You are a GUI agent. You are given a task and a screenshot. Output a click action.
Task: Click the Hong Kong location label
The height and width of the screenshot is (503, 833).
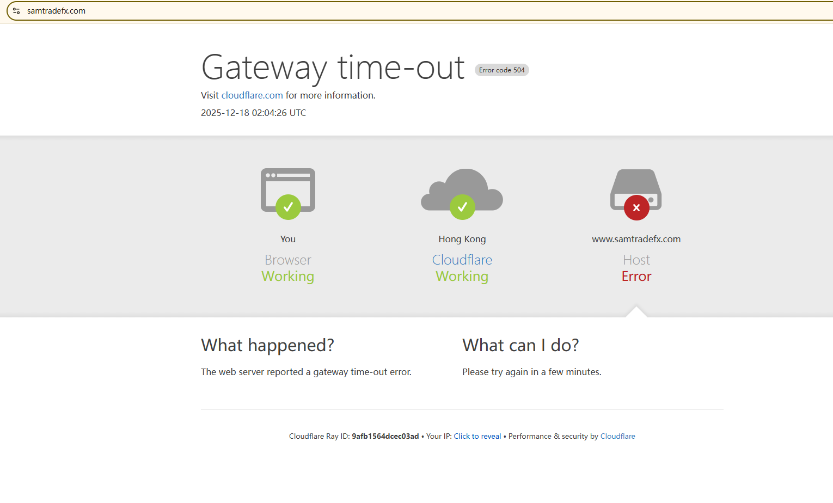point(462,239)
